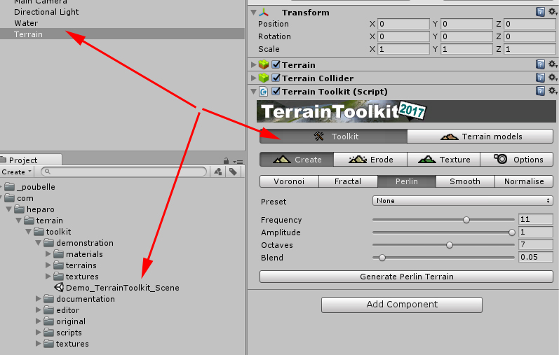Viewport: 559px width, 355px height.
Task: Click the Blend value field 0.05
Action: (536, 257)
